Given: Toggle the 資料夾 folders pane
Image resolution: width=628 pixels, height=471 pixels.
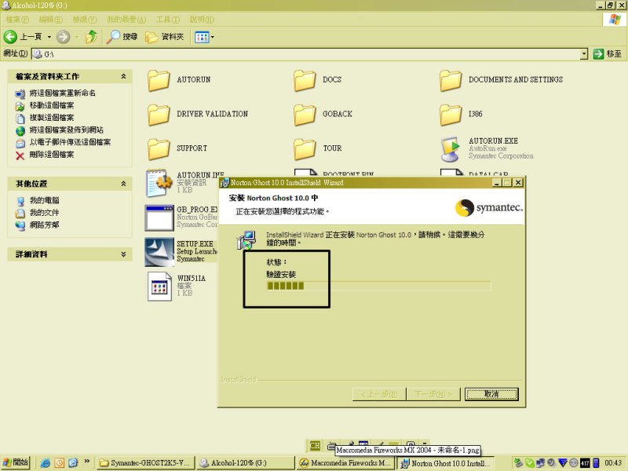Looking at the screenshot, I should click(165, 37).
